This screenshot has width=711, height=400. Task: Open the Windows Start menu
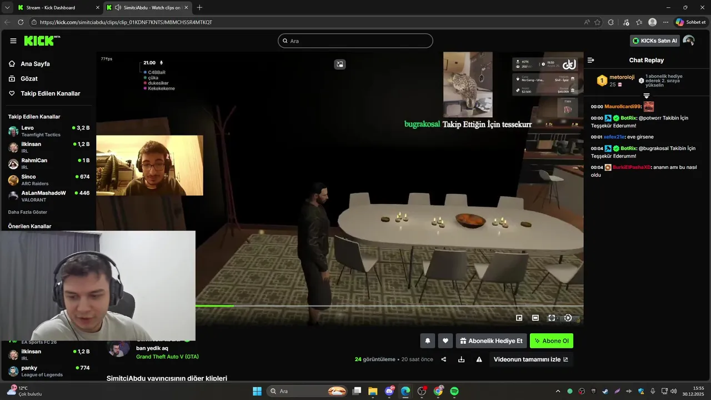[x=257, y=391]
